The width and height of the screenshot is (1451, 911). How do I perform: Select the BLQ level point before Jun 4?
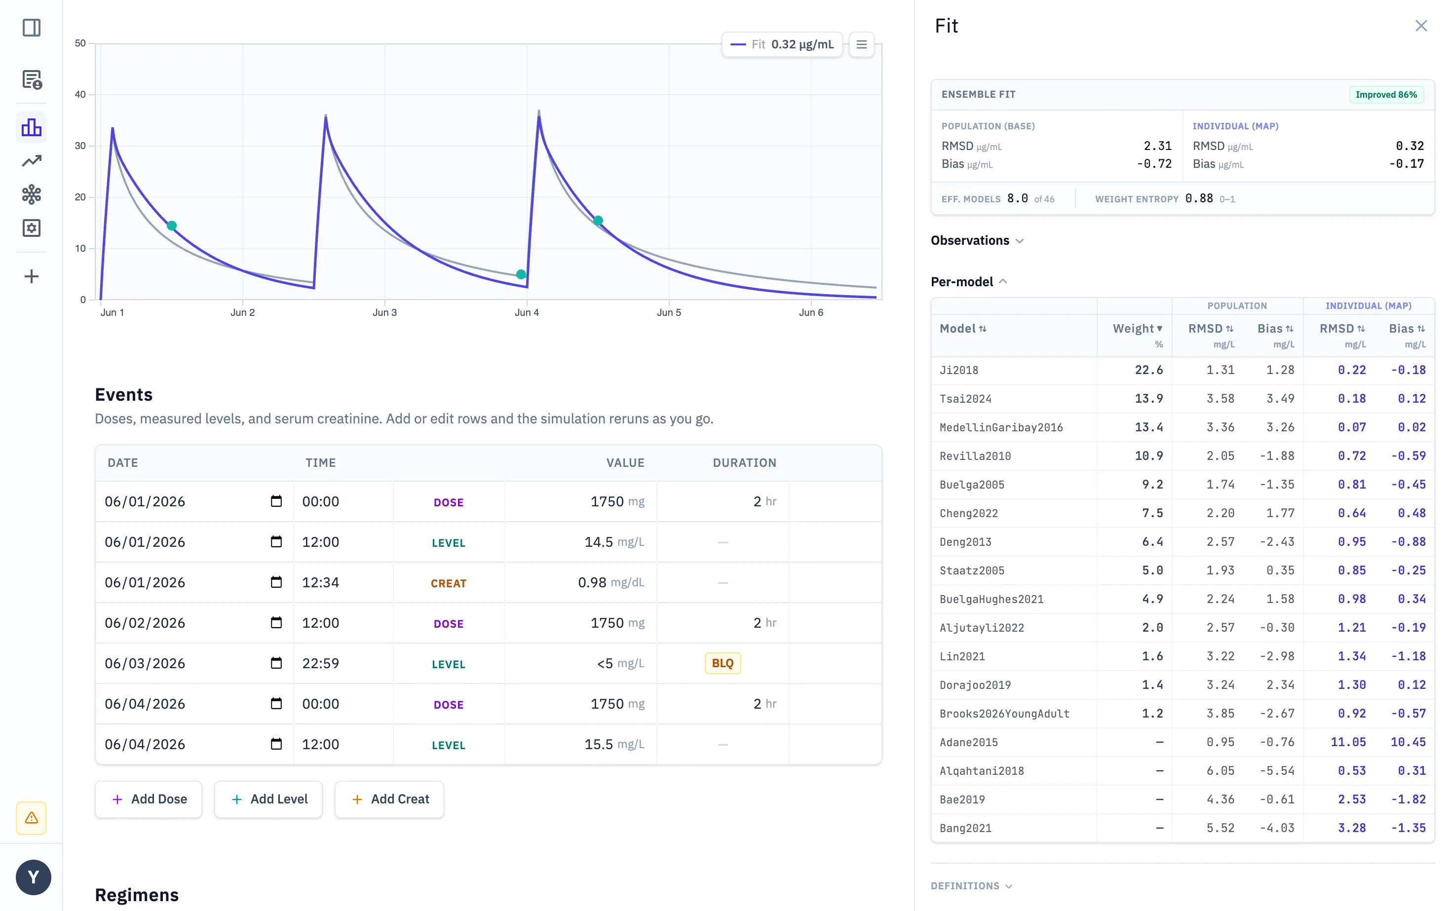521,274
